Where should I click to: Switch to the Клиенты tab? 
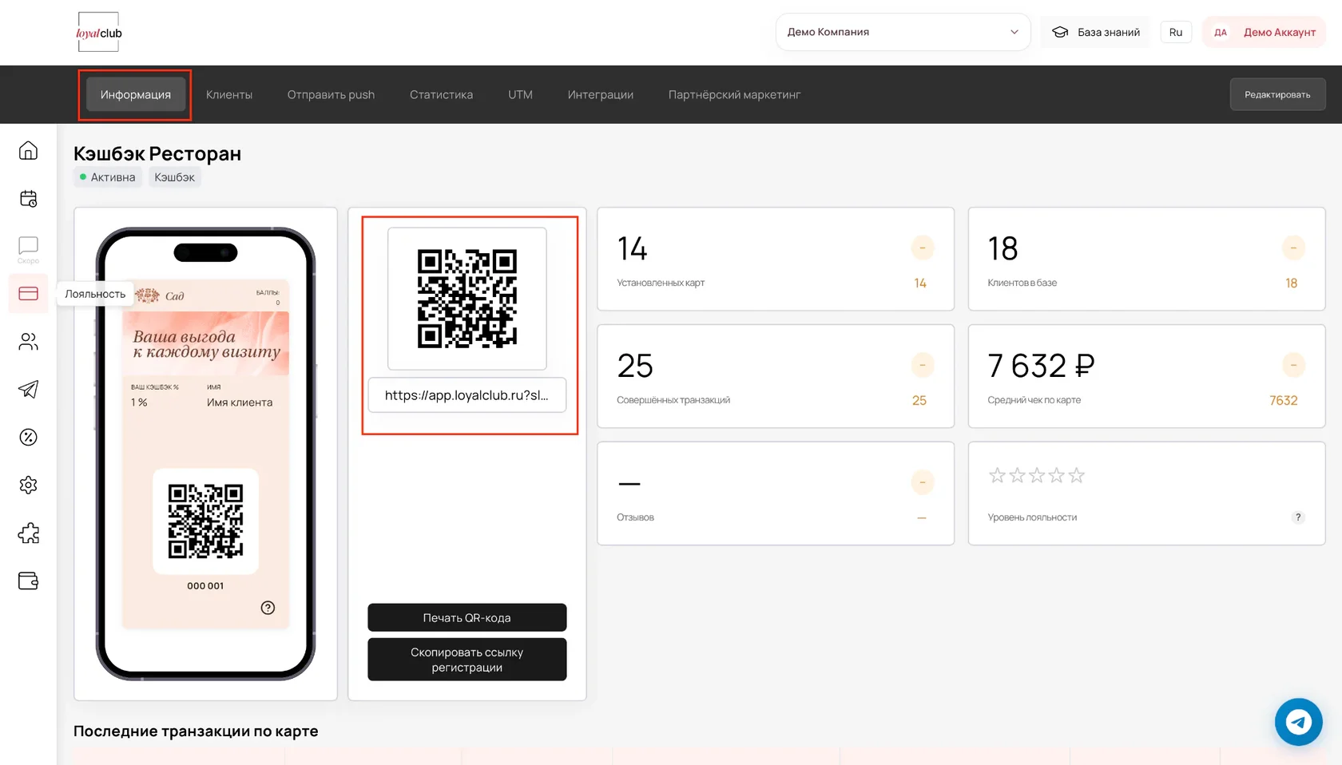tap(229, 94)
